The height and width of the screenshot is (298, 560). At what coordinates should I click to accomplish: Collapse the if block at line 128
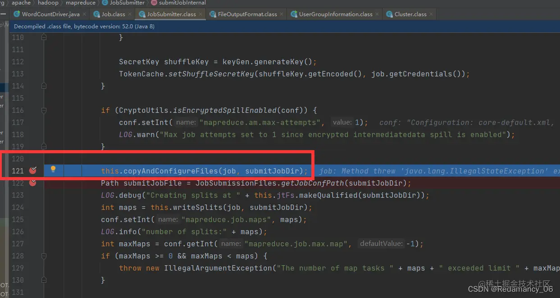point(44,256)
